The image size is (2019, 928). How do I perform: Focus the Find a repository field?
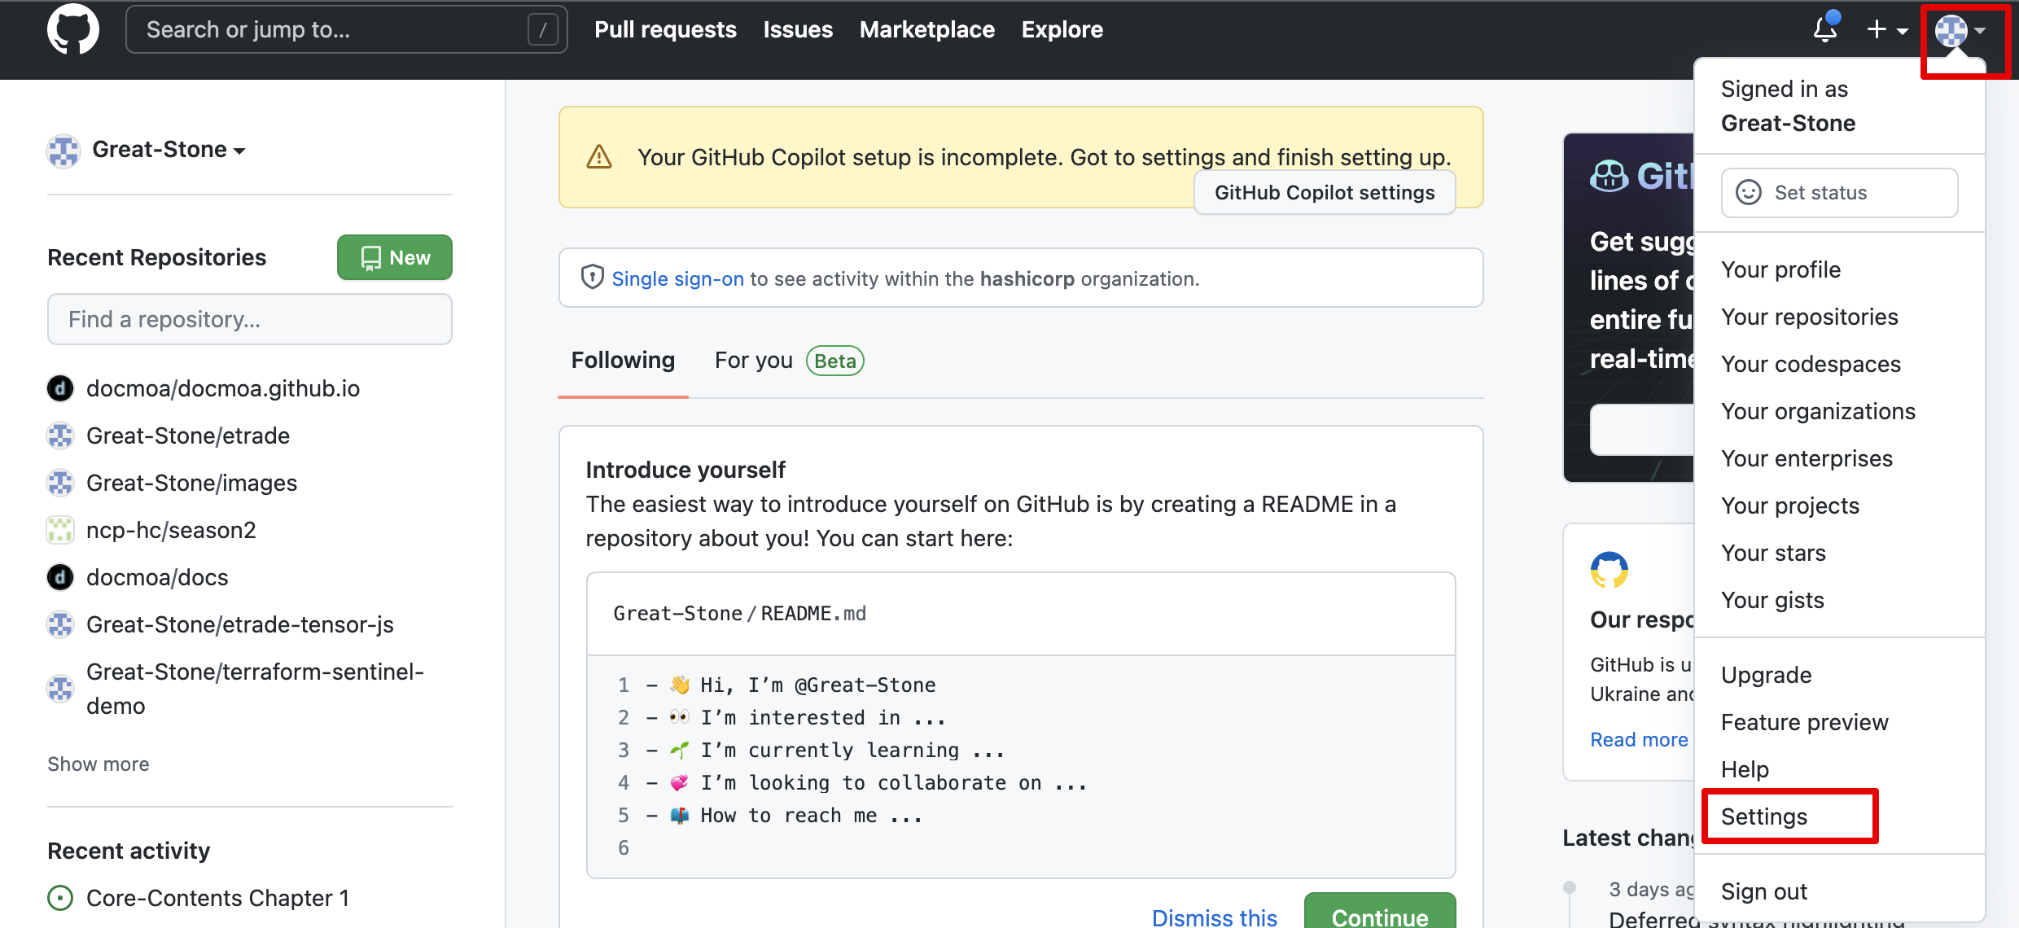tap(249, 319)
